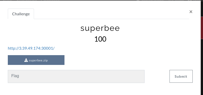Focus the Flag input field
The image size is (203, 95).
[x=76, y=76]
